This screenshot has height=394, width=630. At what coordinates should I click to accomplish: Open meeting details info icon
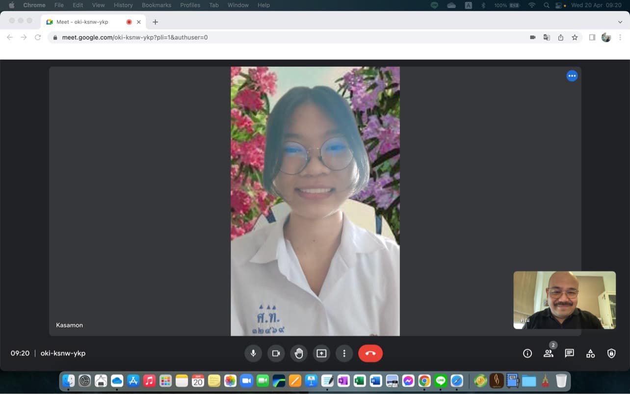click(527, 353)
